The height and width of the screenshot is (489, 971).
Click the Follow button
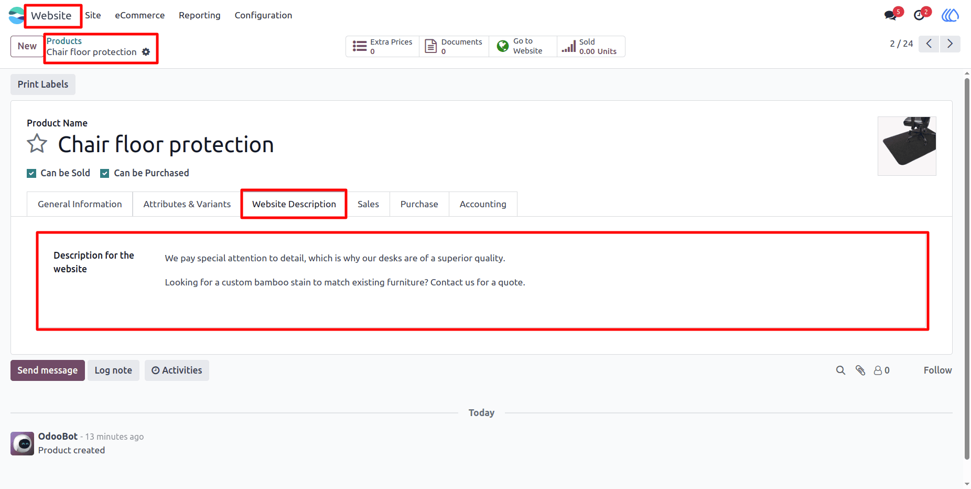point(937,370)
